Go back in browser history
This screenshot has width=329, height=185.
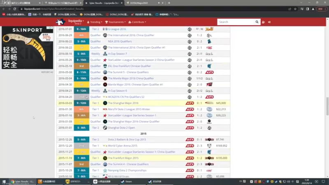(4, 9)
